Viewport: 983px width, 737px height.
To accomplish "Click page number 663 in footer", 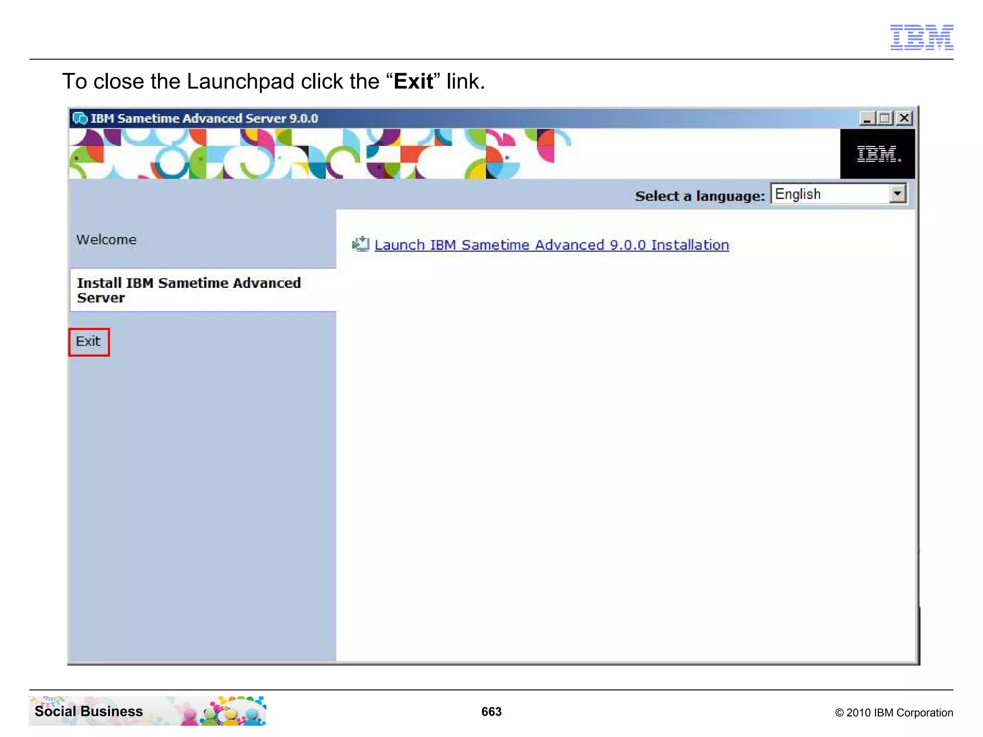I will click(x=491, y=712).
